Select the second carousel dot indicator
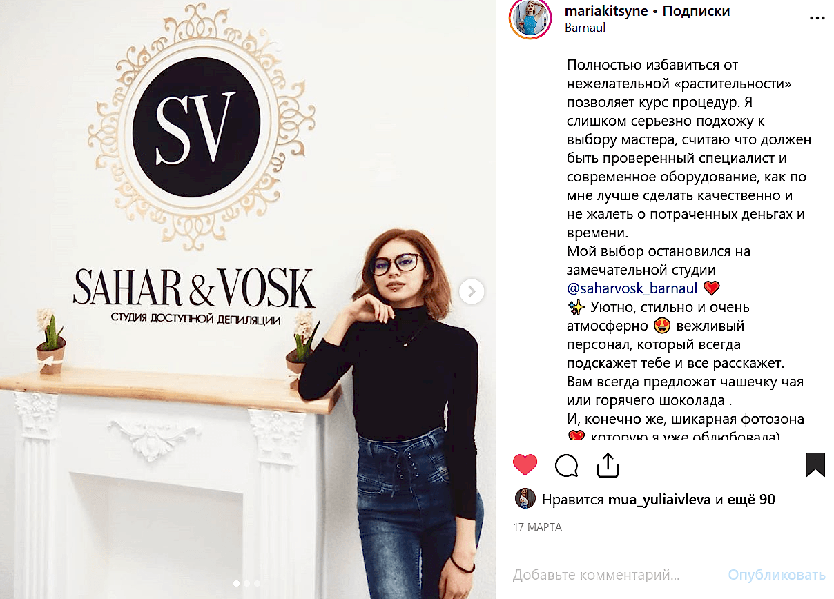This screenshot has width=834, height=599. [247, 583]
